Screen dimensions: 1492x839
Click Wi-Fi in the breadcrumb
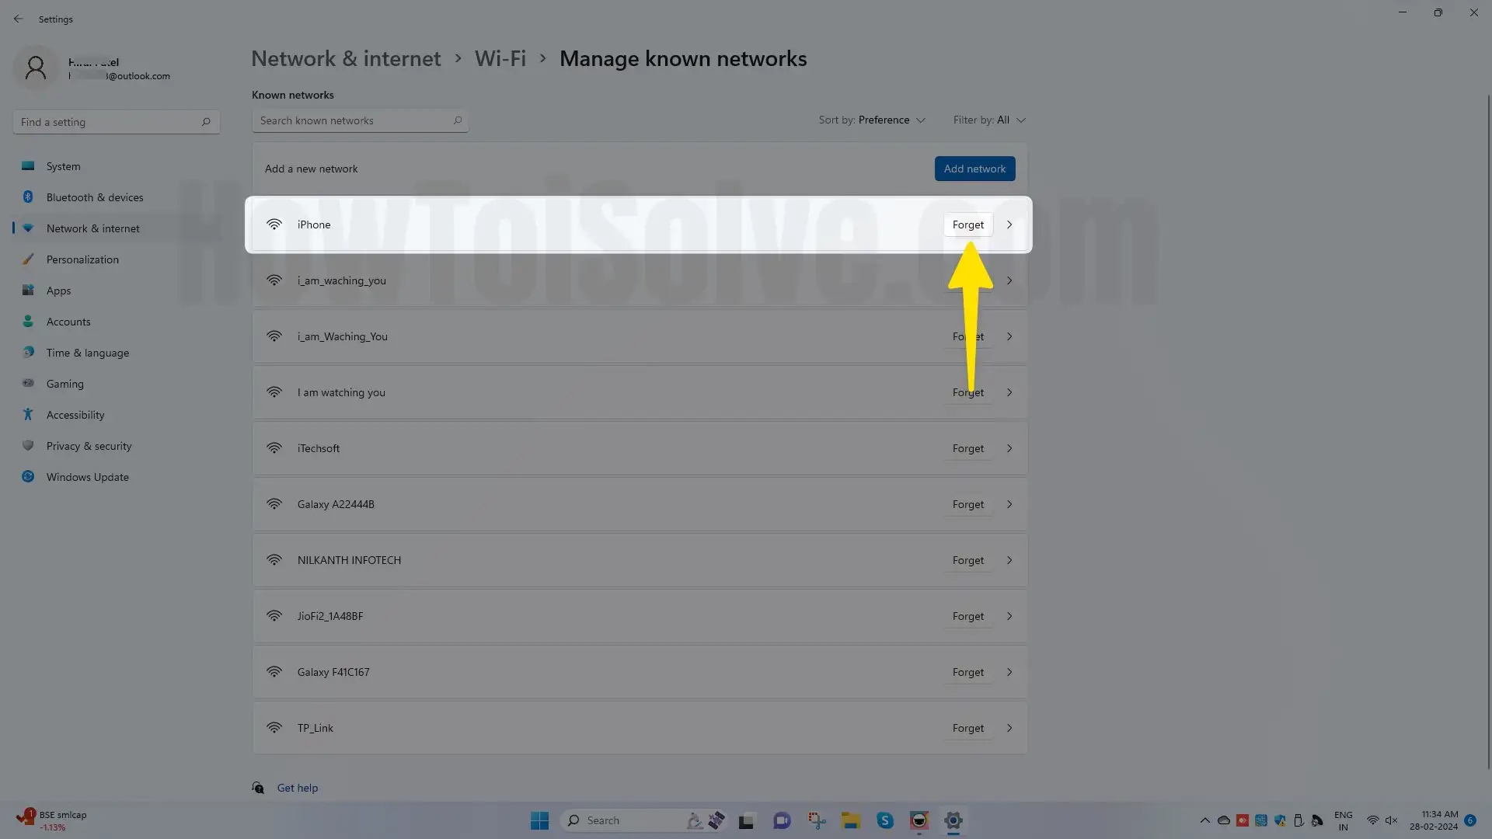(x=500, y=59)
